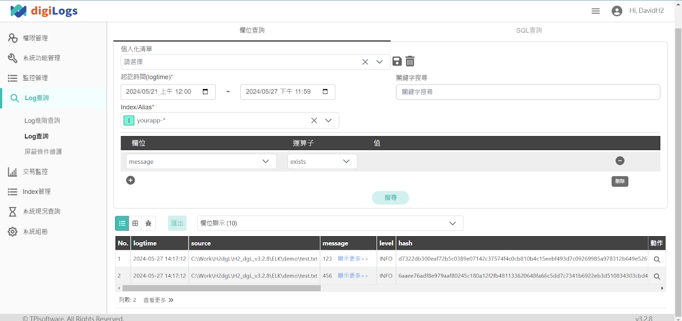Open 欄位顯示 (10) dropdown
This screenshot has width=682, height=321.
tap(330, 223)
